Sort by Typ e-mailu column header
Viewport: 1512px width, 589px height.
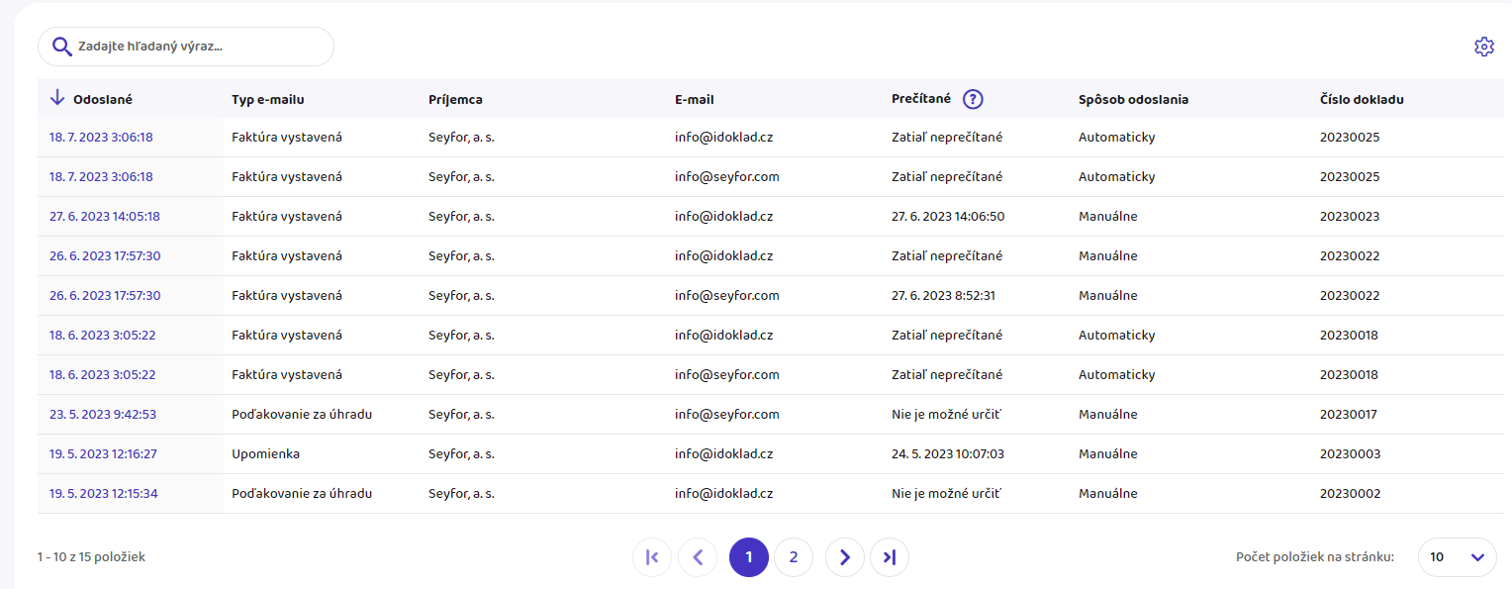pos(267,99)
